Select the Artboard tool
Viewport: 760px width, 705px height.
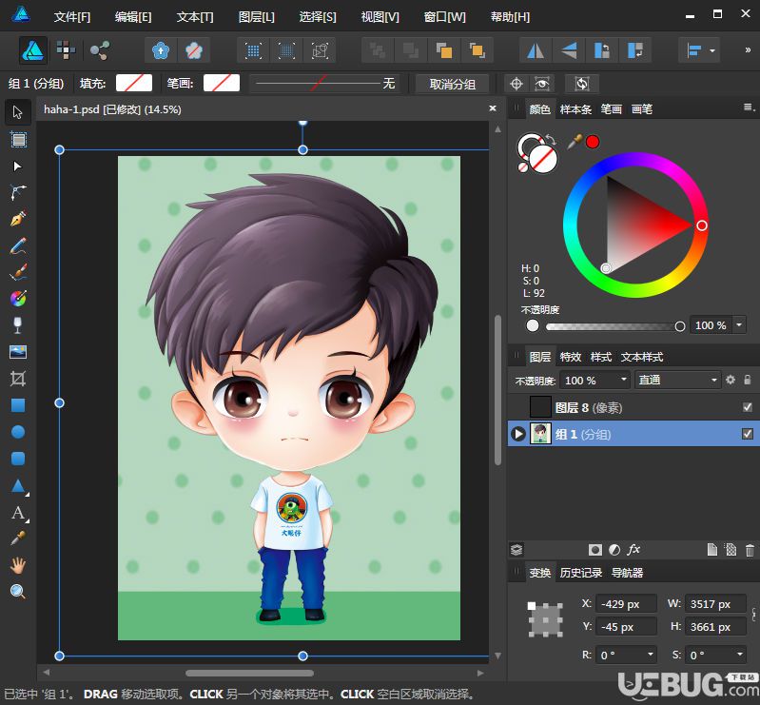[x=18, y=140]
